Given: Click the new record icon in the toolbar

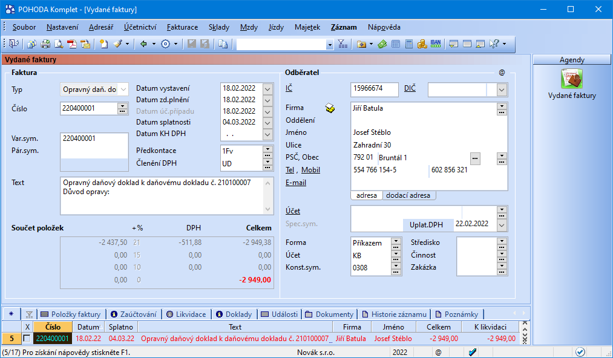Looking at the screenshot, I should tap(103, 44).
